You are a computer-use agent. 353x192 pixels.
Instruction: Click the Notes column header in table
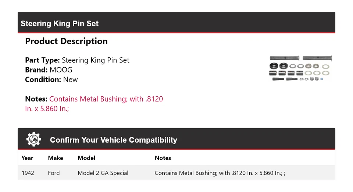tap(163, 158)
